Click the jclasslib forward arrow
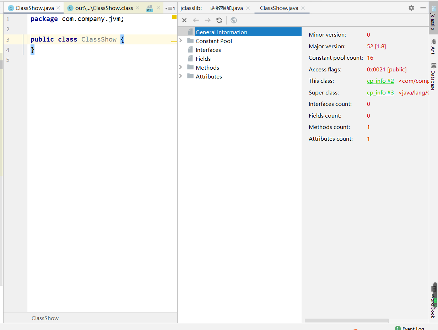 pyautogui.click(x=207, y=20)
